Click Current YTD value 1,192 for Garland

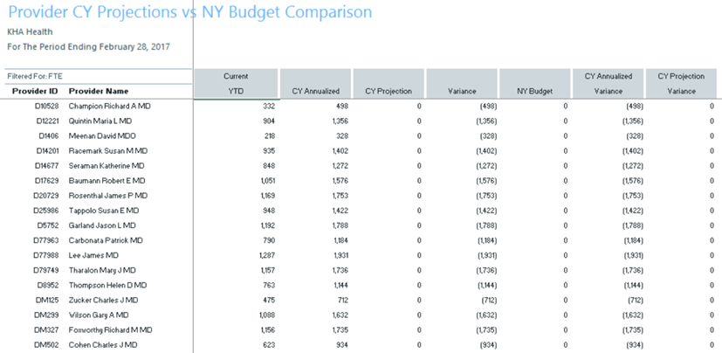click(x=265, y=225)
